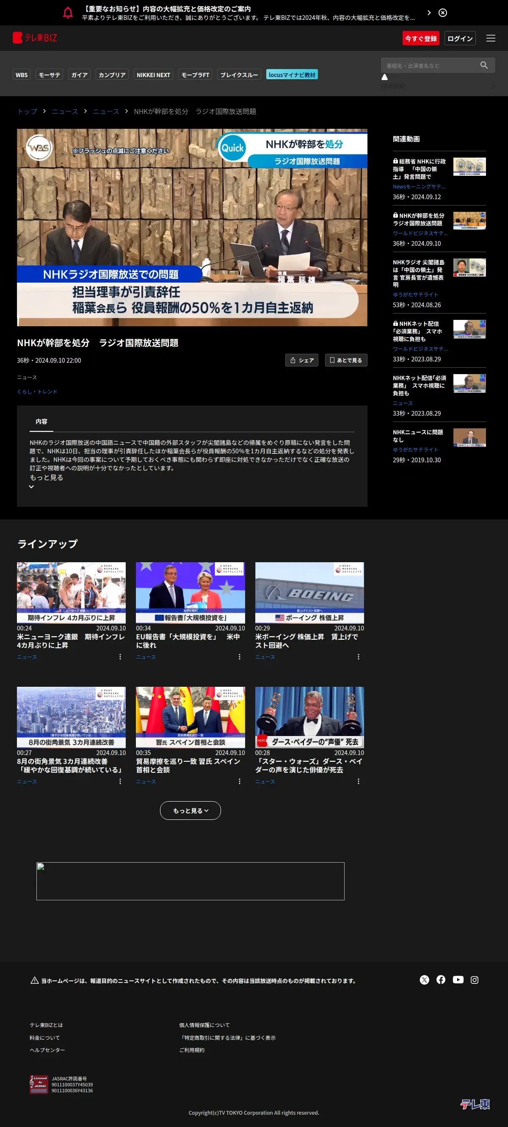Click the 今すぐ登録 button
Image resolution: width=508 pixels, height=1127 pixels.
click(x=420, y=39)
